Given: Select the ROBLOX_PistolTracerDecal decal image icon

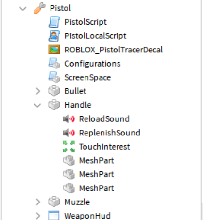Looking at the screenshot, I should 54,50.
